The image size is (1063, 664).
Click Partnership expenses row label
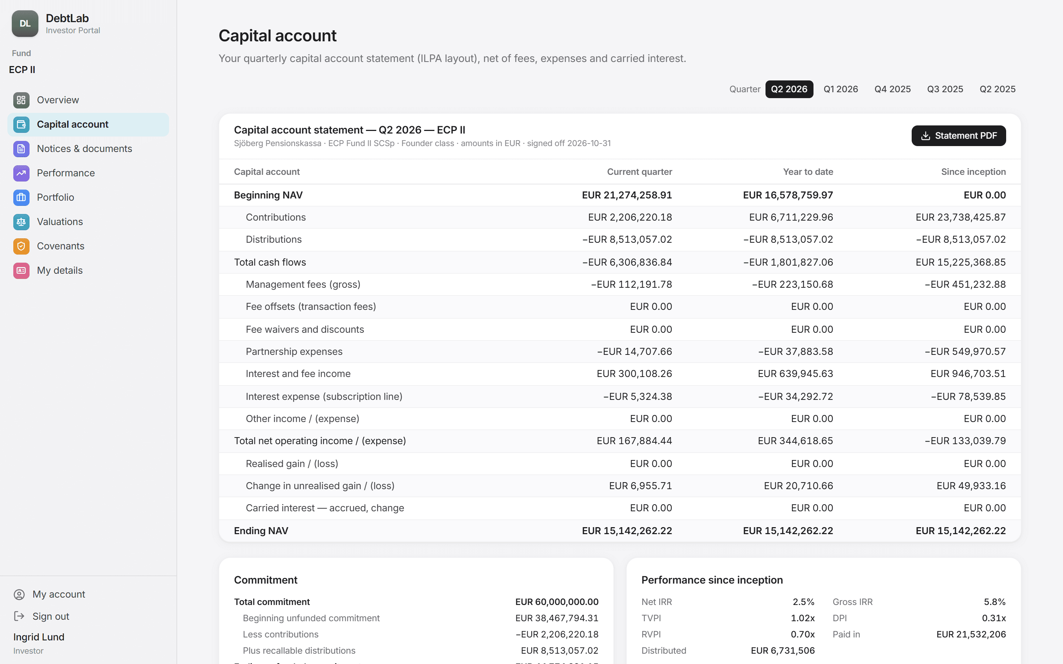[x=294, y=352]
